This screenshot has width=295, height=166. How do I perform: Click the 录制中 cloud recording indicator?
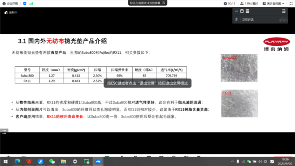click(11, 12)
